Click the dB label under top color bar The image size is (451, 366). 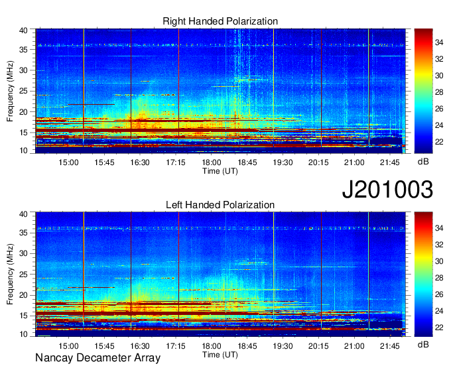[x=423, y=161]
